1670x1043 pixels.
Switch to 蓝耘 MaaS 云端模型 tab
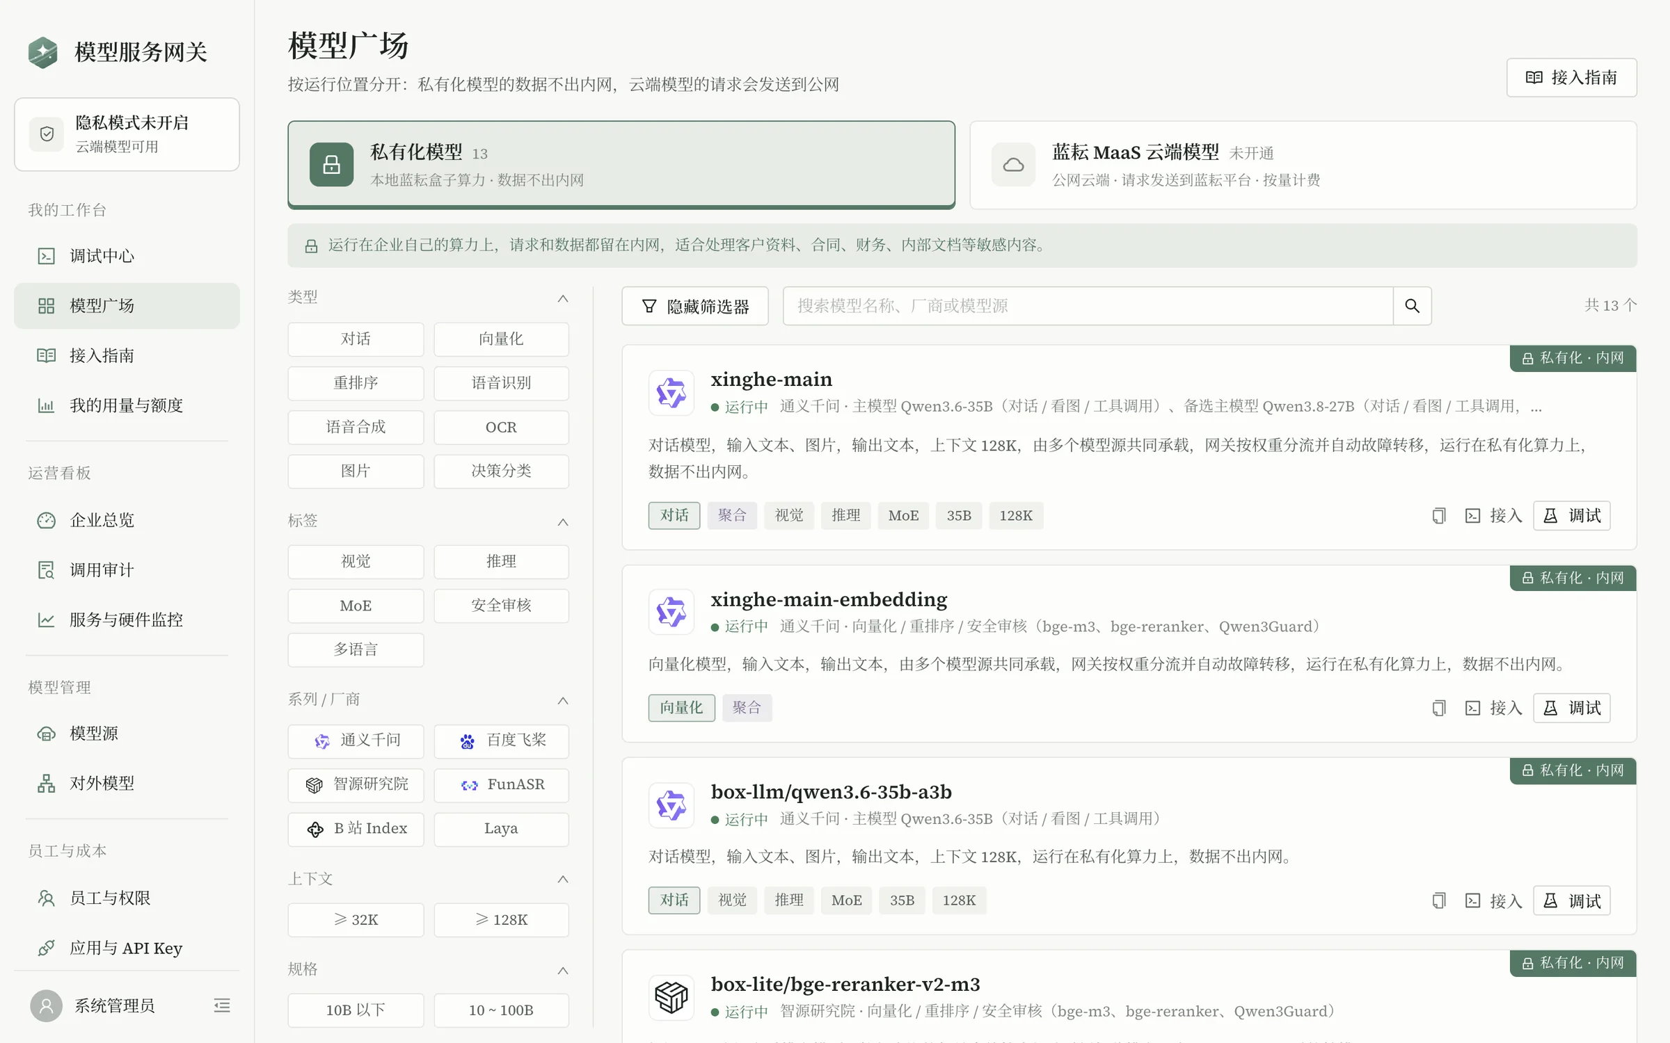click(1303, 165)
